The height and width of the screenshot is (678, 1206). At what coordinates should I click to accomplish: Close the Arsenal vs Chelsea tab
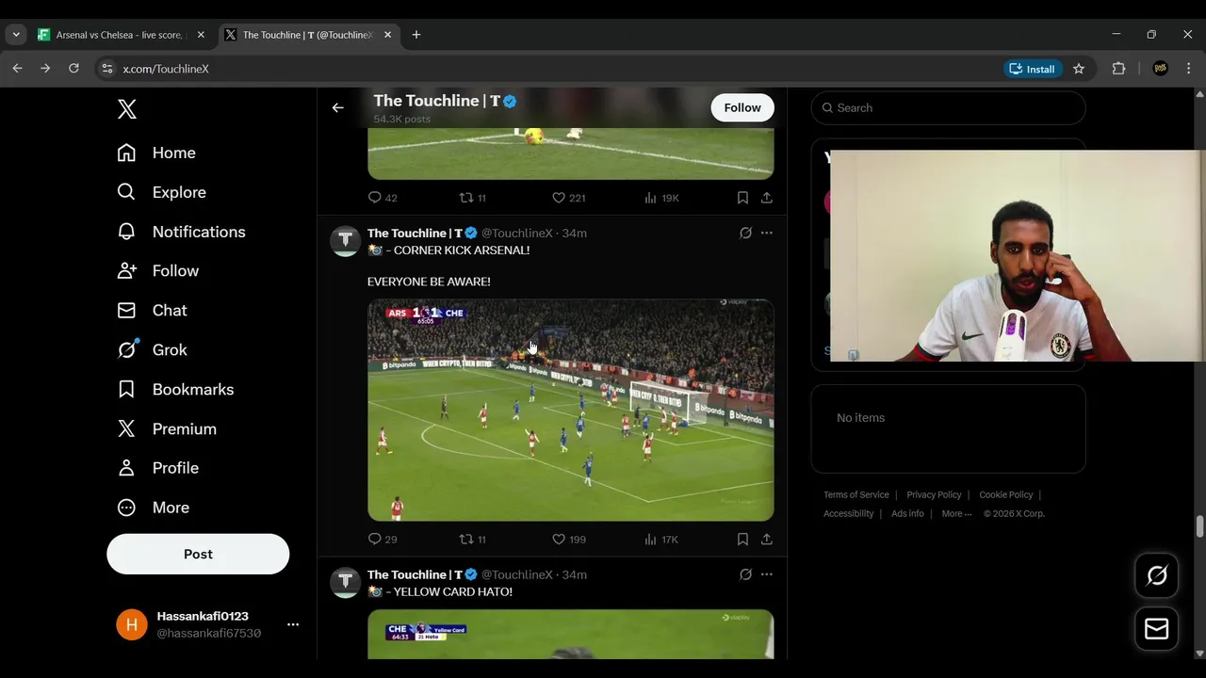(x=201, y=35)
